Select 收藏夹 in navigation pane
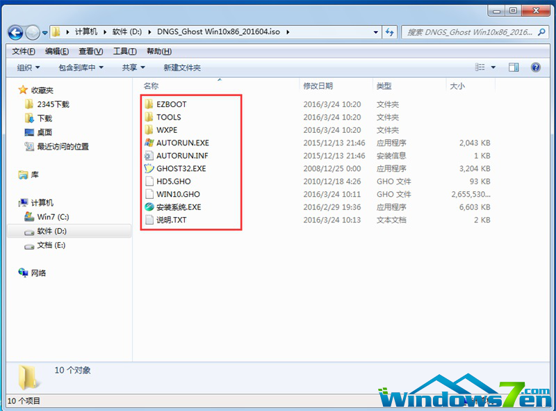The width and height of the screenshot is (556, 411). tap(42, 90)
